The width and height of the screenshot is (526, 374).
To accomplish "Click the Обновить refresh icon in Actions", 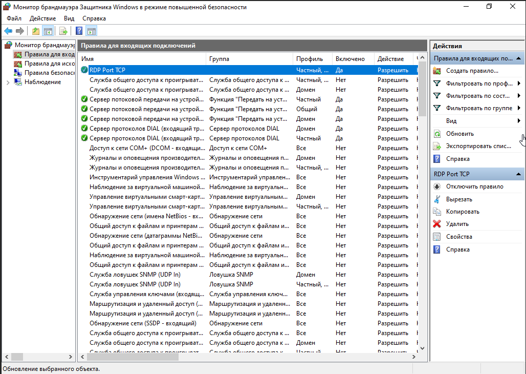I will [x=437, y=134].
